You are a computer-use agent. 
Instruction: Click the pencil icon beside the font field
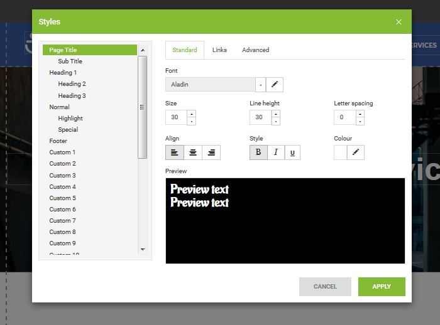(275, 85)
